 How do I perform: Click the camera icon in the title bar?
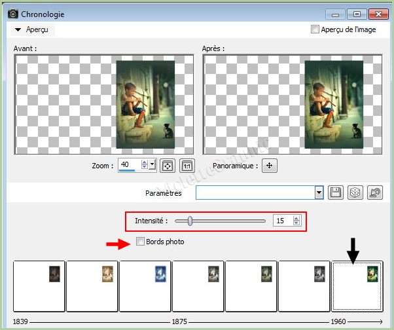(x=12, y=13)
